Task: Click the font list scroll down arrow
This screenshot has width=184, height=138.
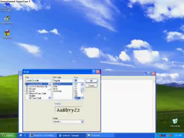Action: click(x=50, y=98)
